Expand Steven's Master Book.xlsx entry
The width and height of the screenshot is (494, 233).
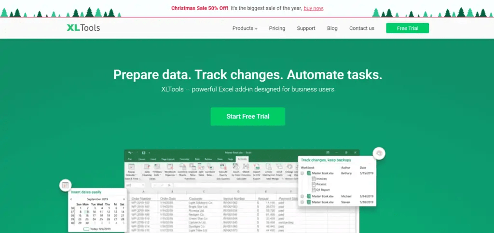tap(302, 202)
